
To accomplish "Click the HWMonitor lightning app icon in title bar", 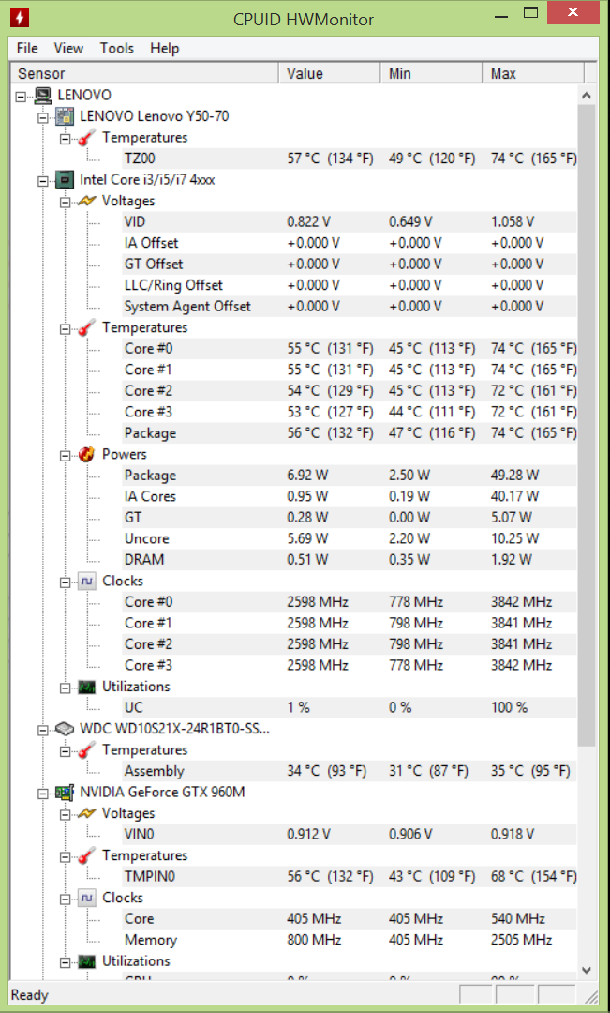I will [20, 17].
